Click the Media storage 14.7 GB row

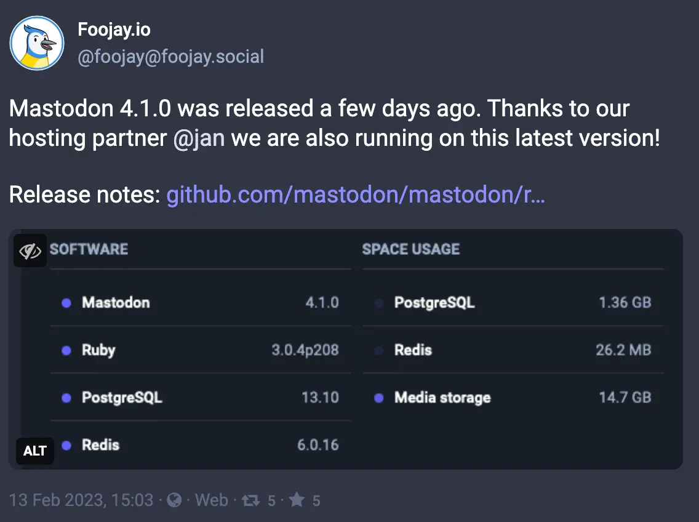[513, 397]
